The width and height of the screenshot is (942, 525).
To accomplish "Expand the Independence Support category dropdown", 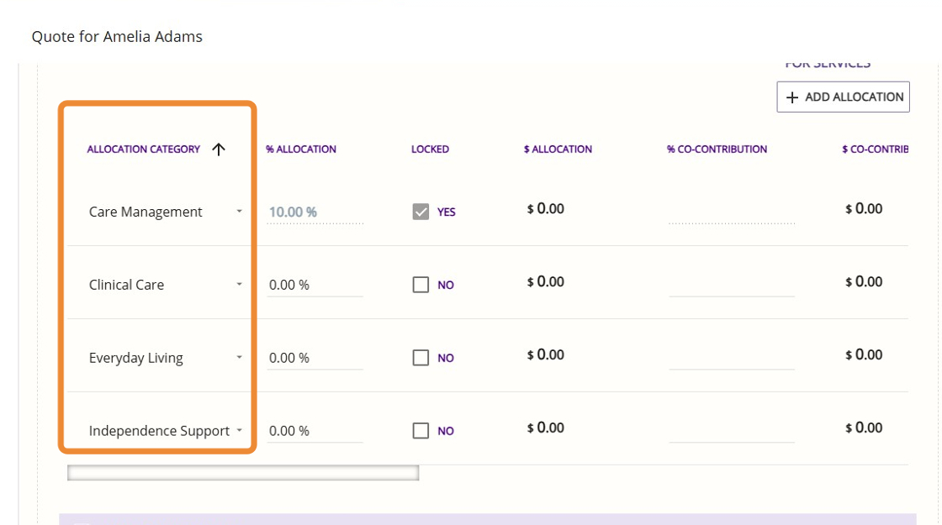I will click(239, 431).
